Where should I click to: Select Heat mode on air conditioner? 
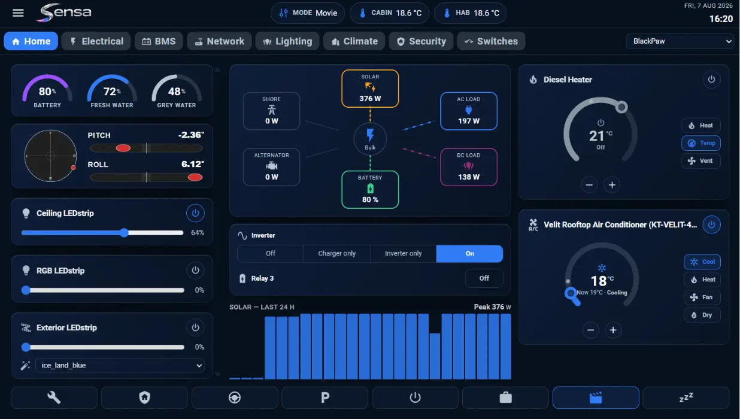tap(702, 280)
